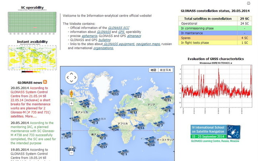Click satellite number 7 on the map
The height and width of the screenshot is (161, 258).
158,124
